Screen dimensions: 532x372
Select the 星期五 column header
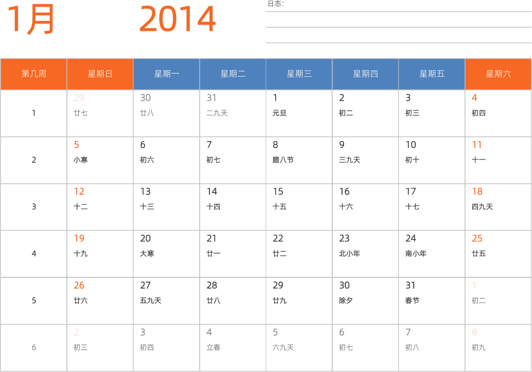(432, 74)
